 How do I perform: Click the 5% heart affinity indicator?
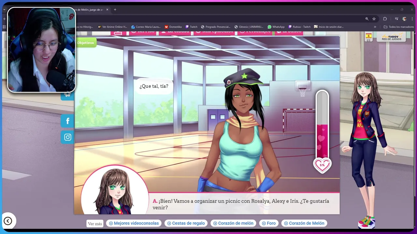(322, 165)
